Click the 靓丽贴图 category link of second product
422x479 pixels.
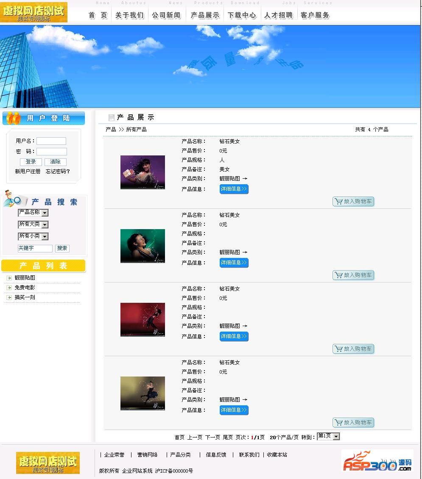tap(229, 252)
